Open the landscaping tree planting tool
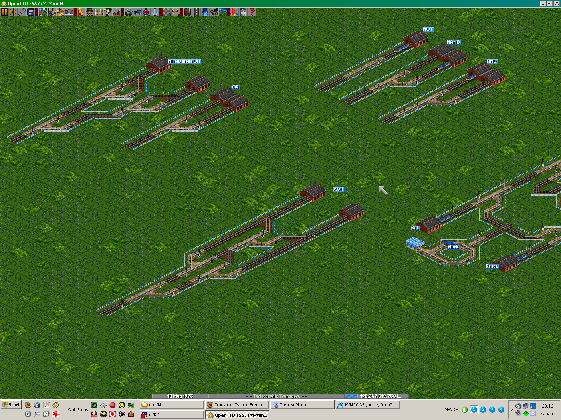The height and width of the screenshot is (420, 561). click(222, 12)
